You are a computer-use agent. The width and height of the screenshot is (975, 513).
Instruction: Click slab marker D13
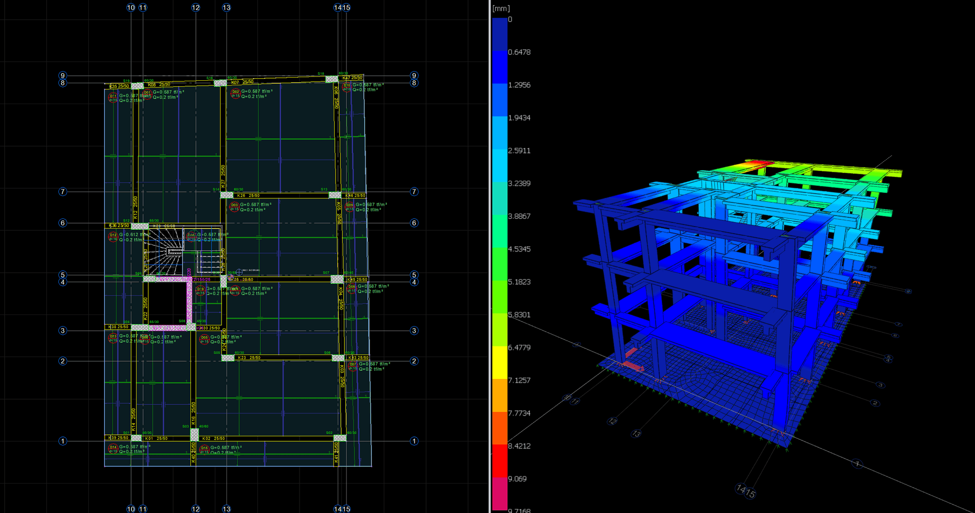113,337
